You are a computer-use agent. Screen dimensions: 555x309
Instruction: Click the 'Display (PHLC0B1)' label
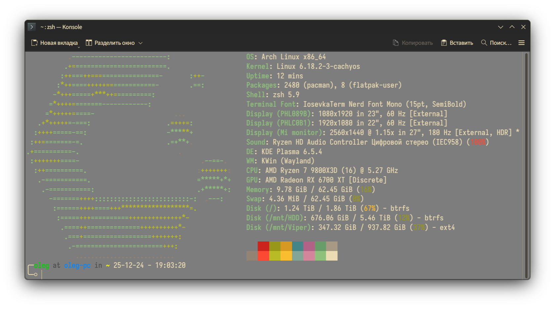(x=278, y=123)
